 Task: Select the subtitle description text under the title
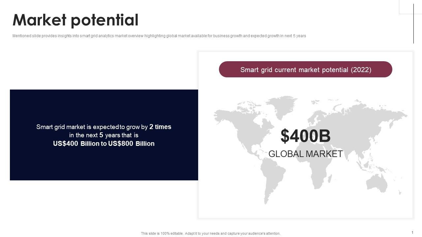(159, 36)
